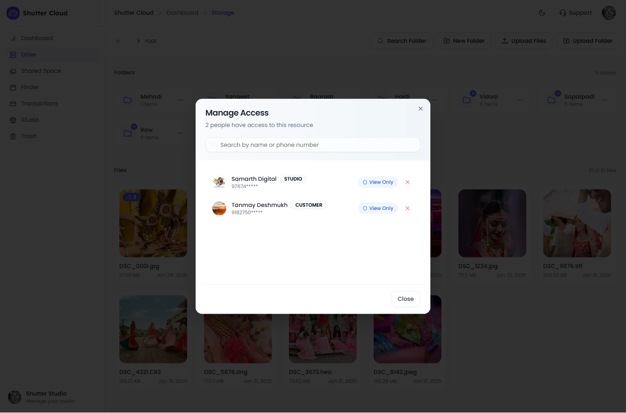626x413 pixels.
Task: Click the Upload Folder button
Action: (x=588, y=41)
